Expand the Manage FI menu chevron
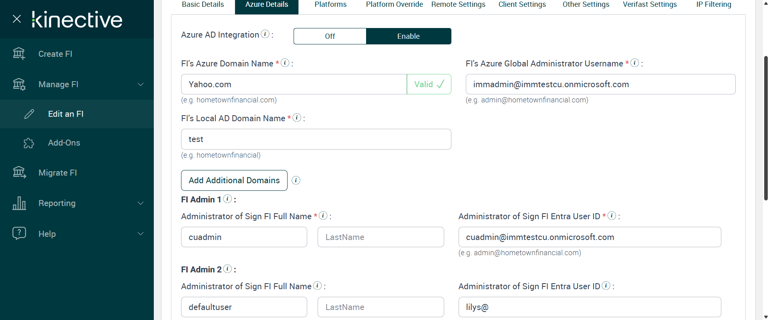Image resolution: width=769 pixels, height=320 pixels. (x=141, y=84)
